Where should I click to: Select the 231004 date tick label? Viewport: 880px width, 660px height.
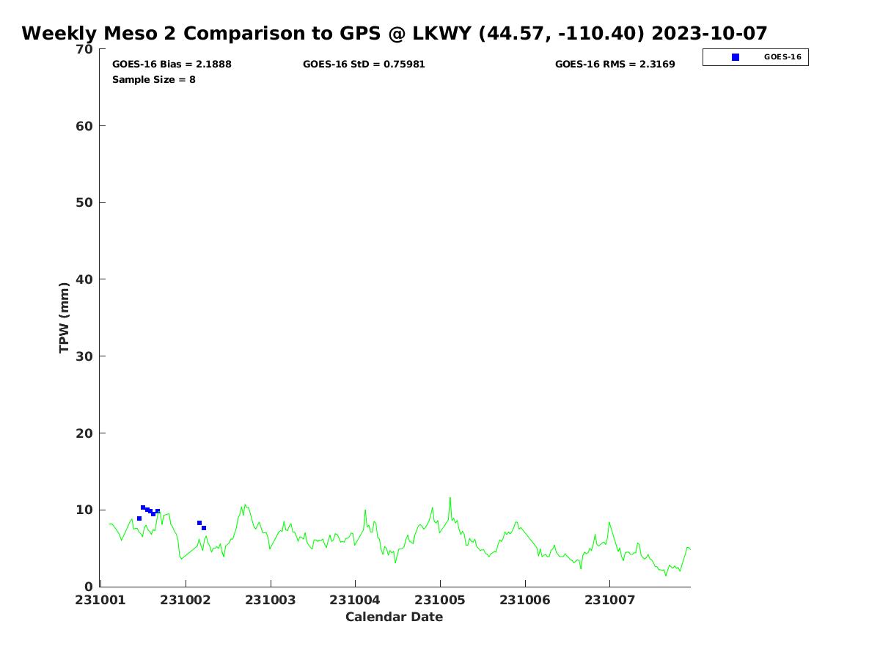tap(355, 600)
